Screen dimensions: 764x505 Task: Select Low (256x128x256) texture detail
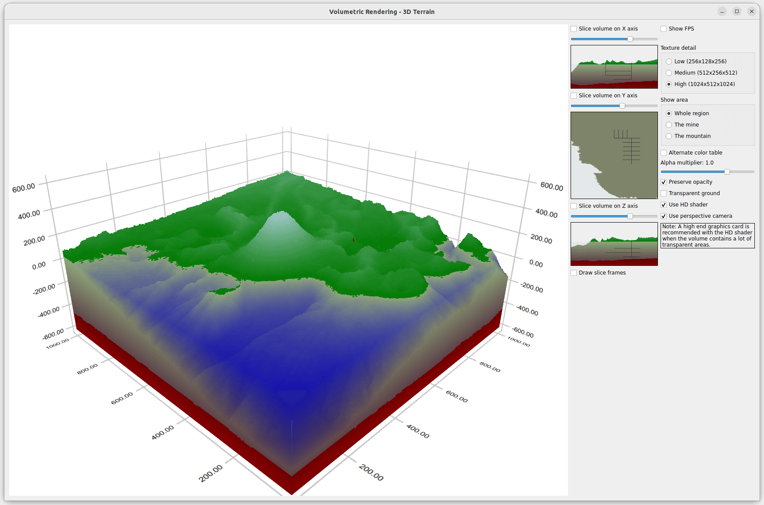click(x=669, y=62)
